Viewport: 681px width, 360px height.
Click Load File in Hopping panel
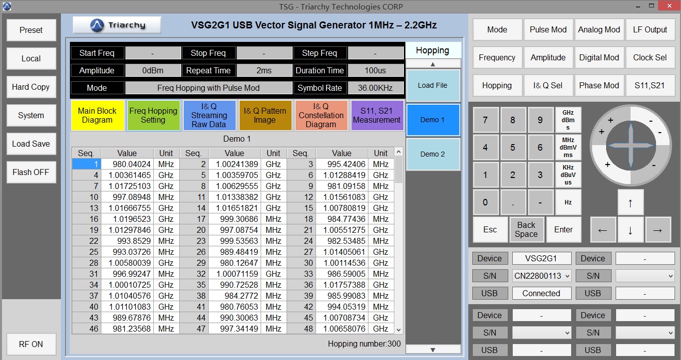coord(433,85)
